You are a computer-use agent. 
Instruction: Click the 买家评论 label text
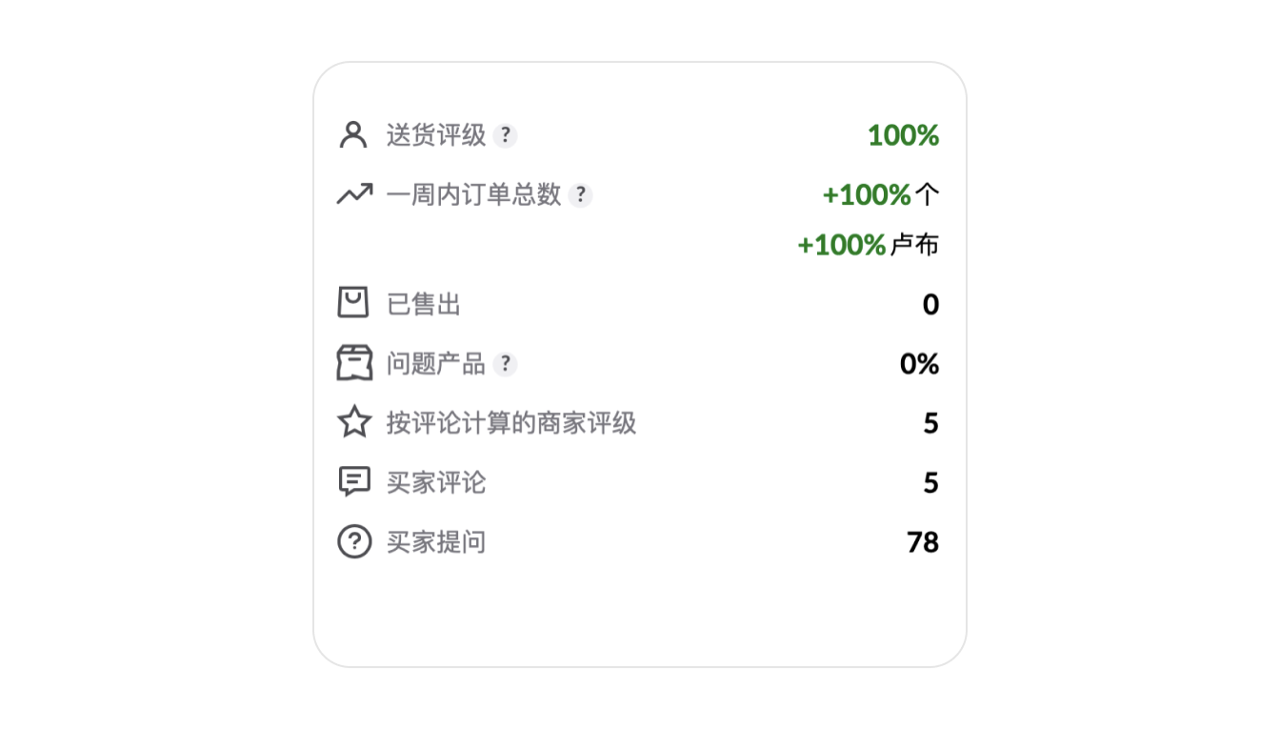434,482
